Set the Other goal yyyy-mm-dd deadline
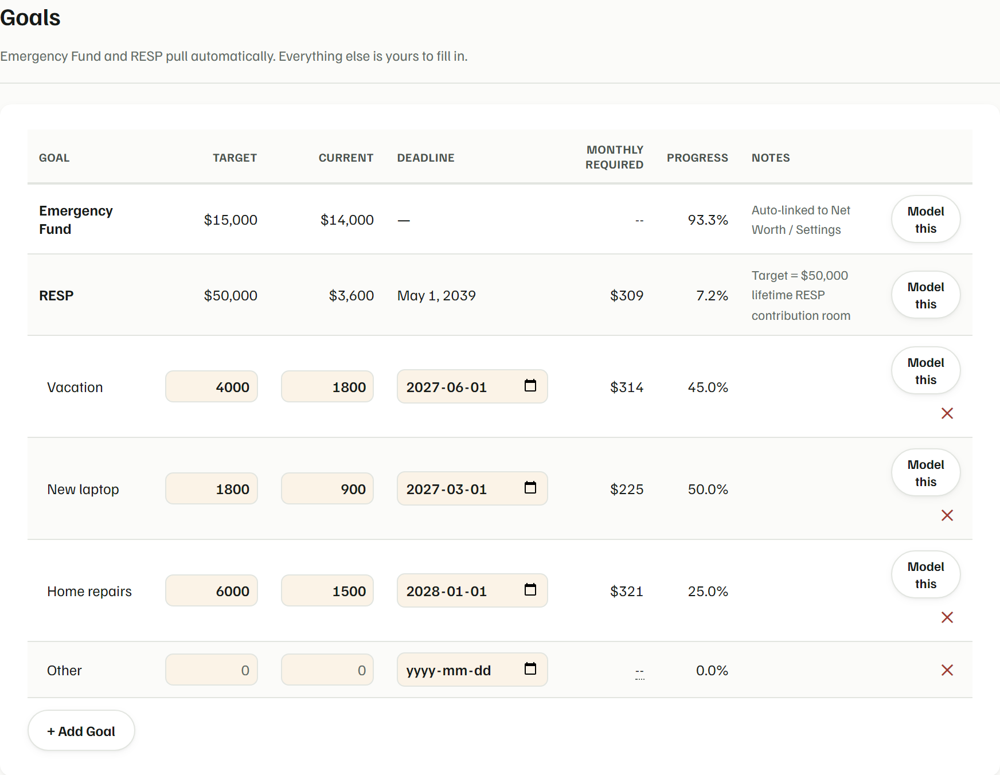This screenshot has width=1000, height=775. pyautogui.click(x=472, y=670)
